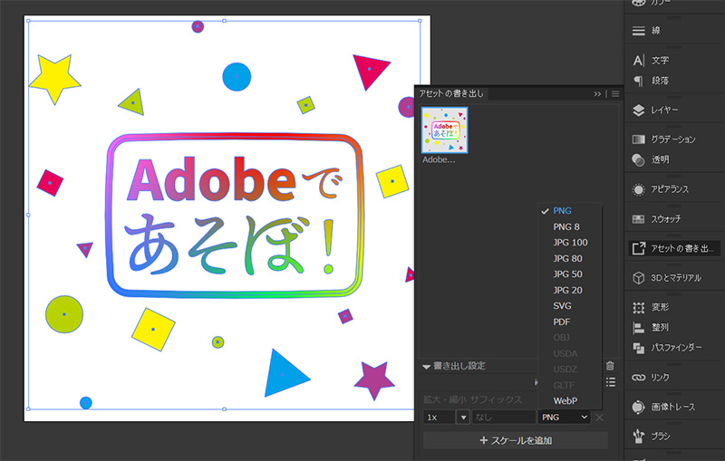725x461 pixels.
Task: Select the yellow star on the canvas
Action: [54, 78]
